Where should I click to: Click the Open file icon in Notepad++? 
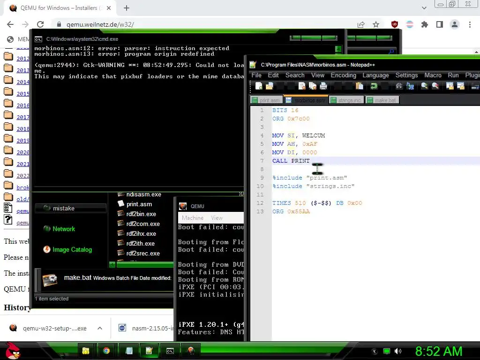coord(270,86)
